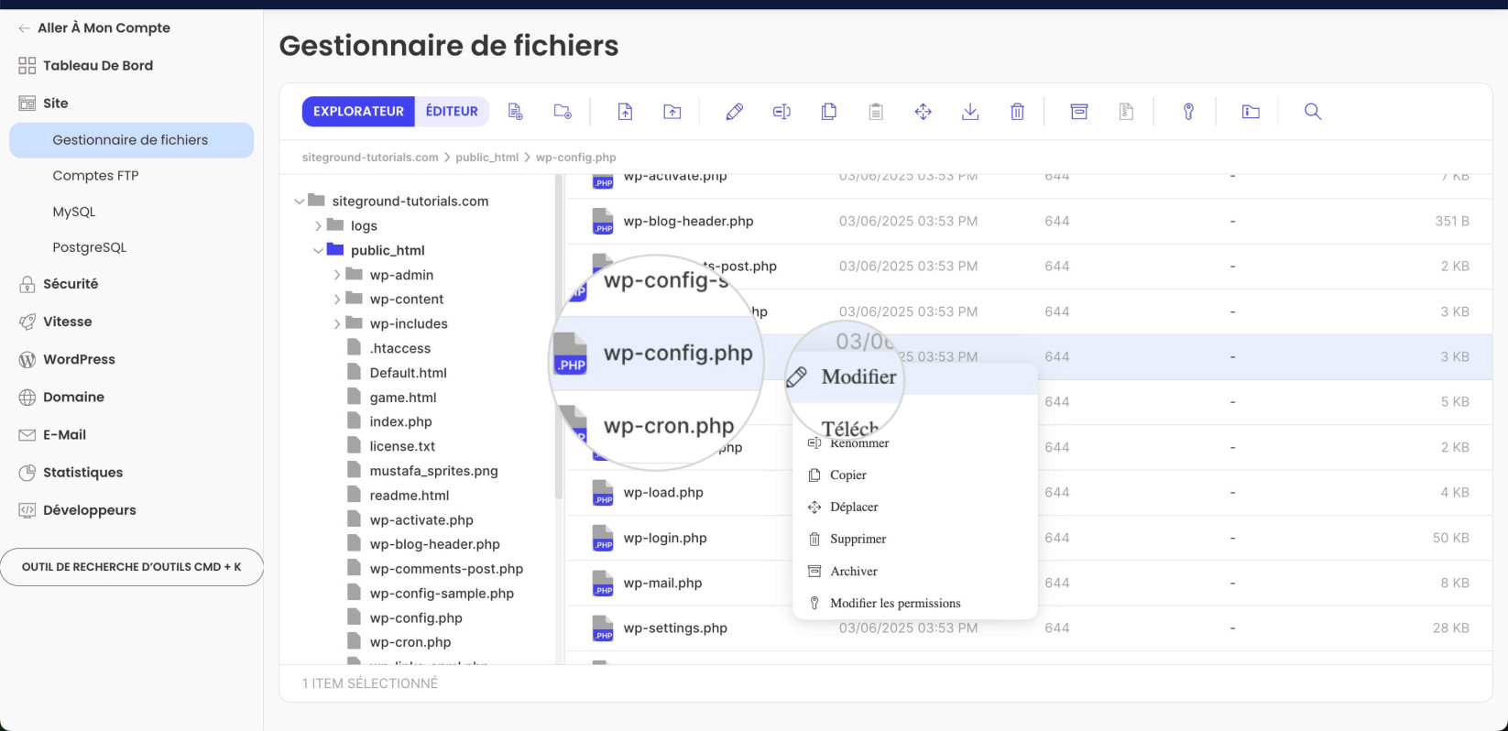
Task: Click the file upload toolbar icon
Action: [625, 112]
